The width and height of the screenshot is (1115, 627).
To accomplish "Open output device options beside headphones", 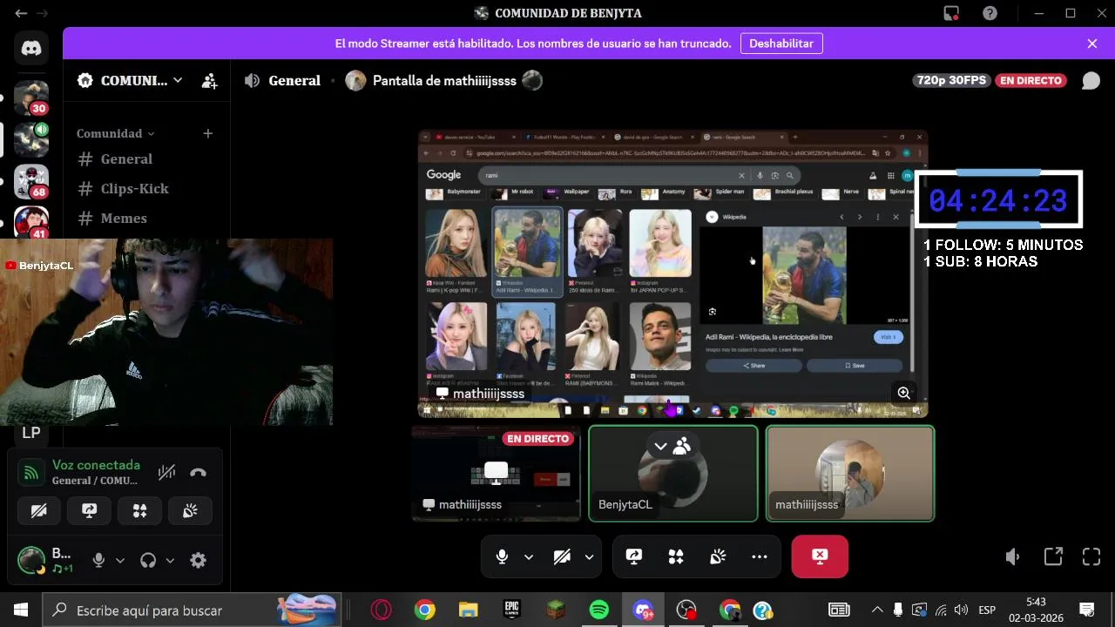I will (170, 561).
